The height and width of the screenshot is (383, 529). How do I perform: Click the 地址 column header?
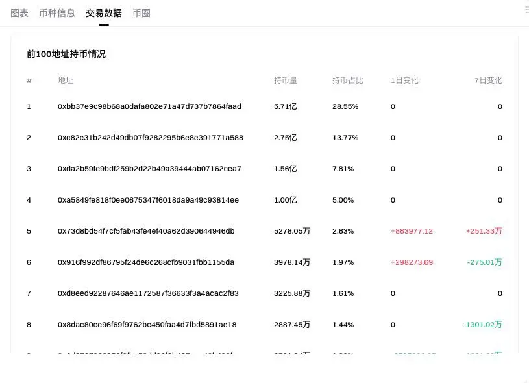tap(65, 80)
